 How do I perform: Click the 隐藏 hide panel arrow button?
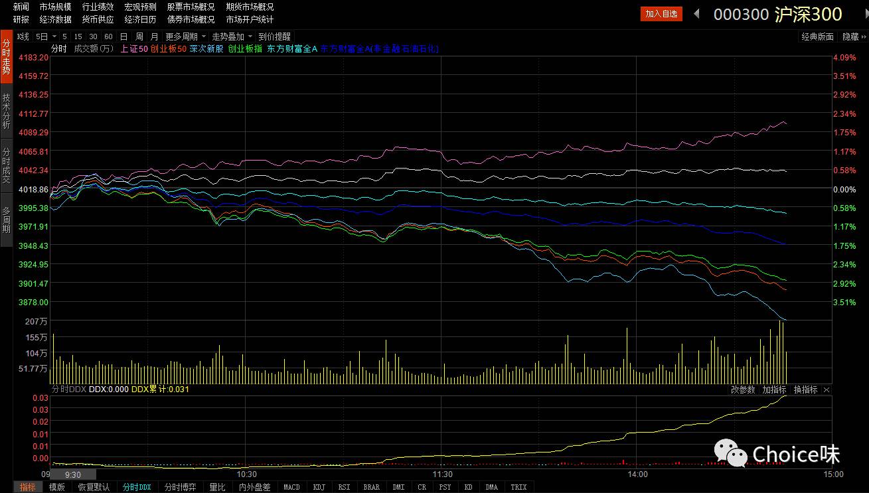point(854,37)
